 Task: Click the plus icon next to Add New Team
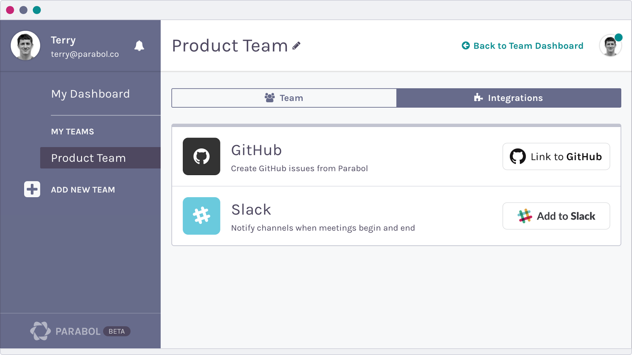(32, 189)
